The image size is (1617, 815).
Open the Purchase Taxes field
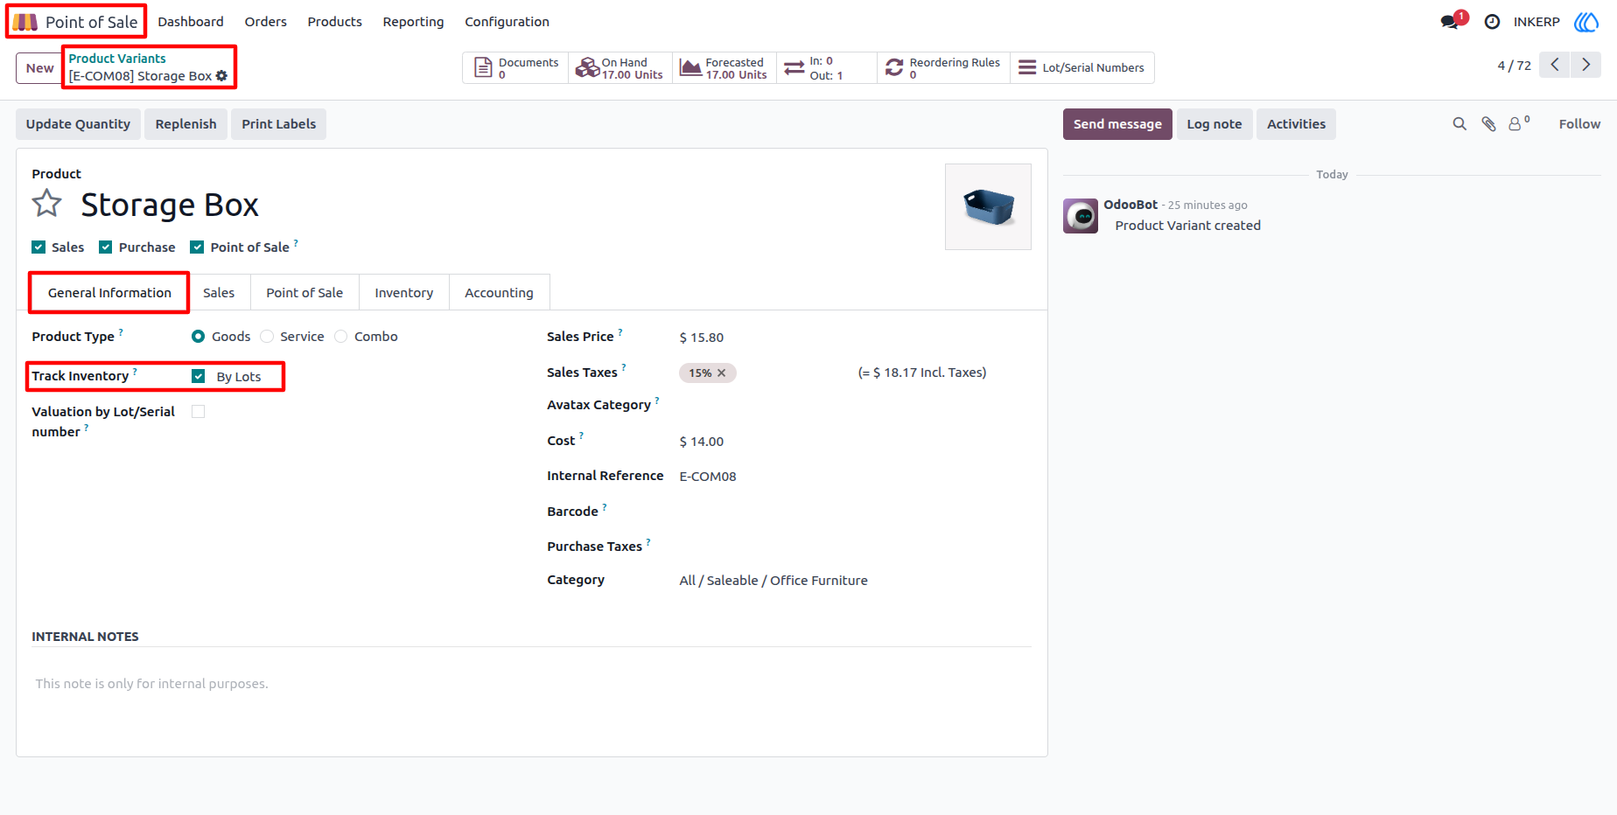853,547
